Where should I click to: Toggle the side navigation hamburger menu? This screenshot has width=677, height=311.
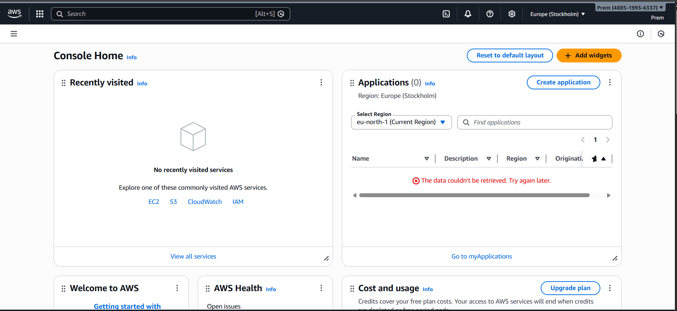(14, 34)
